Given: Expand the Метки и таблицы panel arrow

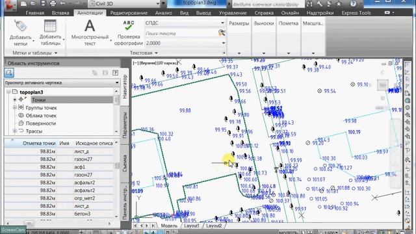Looking at the screenshot, I should pyautogui.click(x=56, y=53).
